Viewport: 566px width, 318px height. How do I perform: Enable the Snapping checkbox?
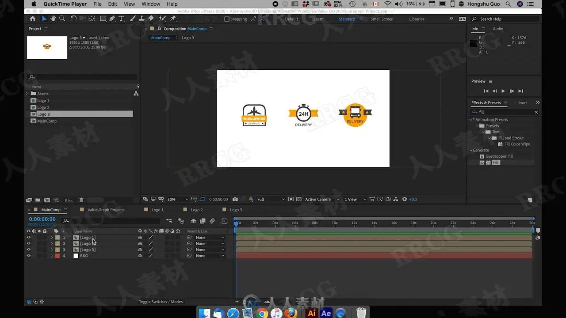(227, 19)
